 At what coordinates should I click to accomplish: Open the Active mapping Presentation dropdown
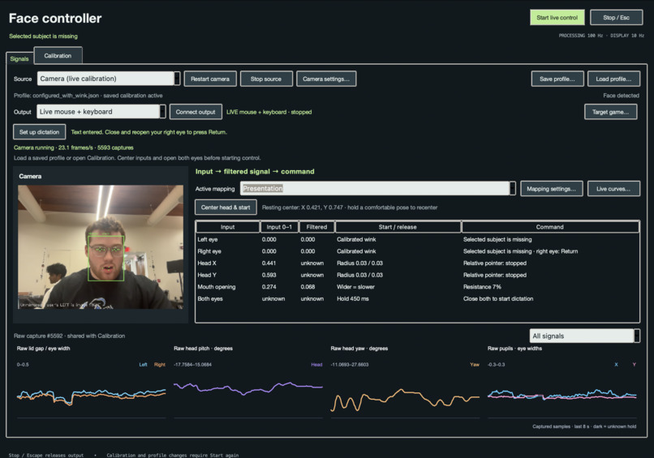tap(377, 188)
